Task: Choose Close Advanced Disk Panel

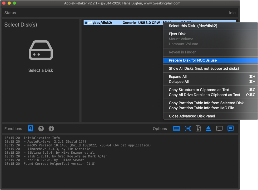Action: [x=210, y=116]
